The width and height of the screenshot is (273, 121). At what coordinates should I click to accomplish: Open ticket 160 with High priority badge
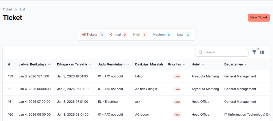(x=177, y=115)
